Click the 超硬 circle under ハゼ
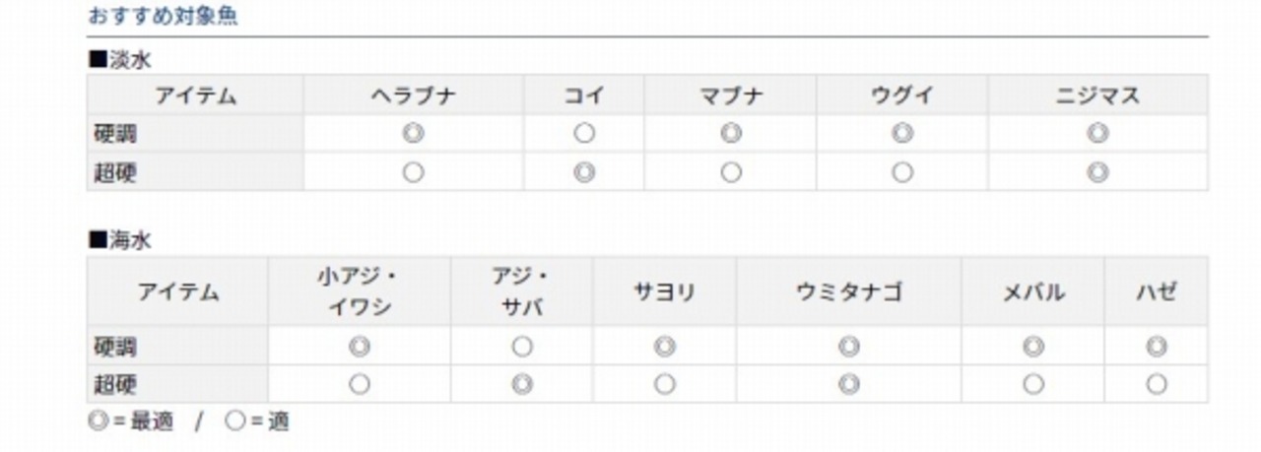The image size is (1261, 452). pos(1157,384)
